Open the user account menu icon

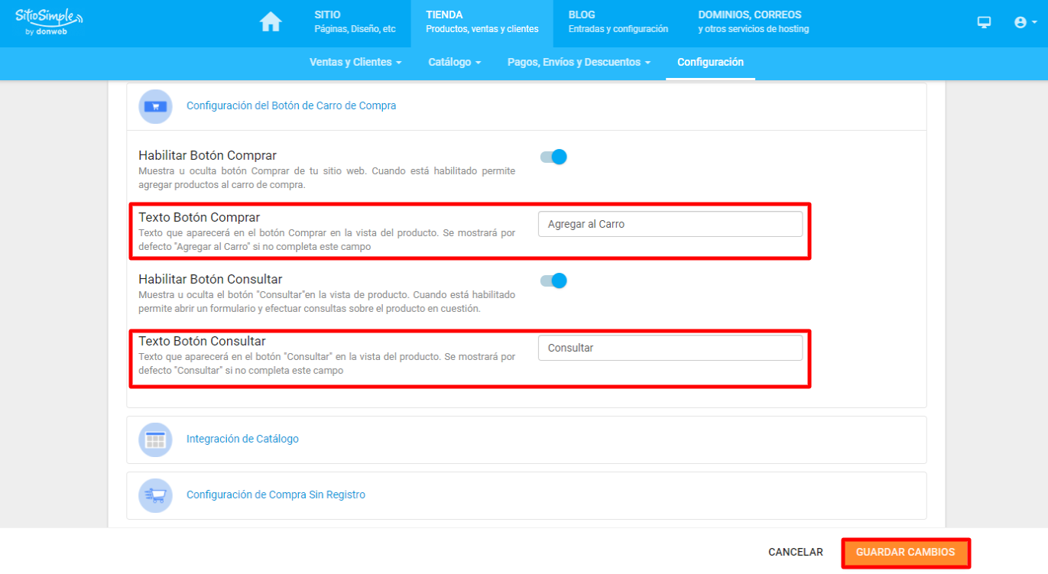pos(1025,22)
